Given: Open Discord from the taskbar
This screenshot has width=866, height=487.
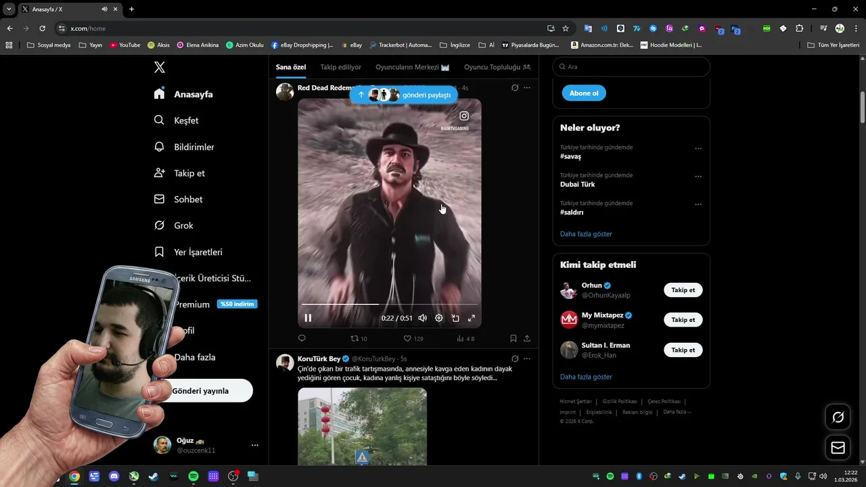Looking at the screenshot, I should click(x=114, y=476).
